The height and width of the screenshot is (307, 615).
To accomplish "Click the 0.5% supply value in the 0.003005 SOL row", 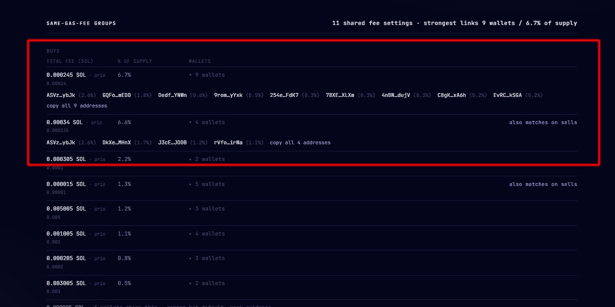I will [x=124, y=283].
